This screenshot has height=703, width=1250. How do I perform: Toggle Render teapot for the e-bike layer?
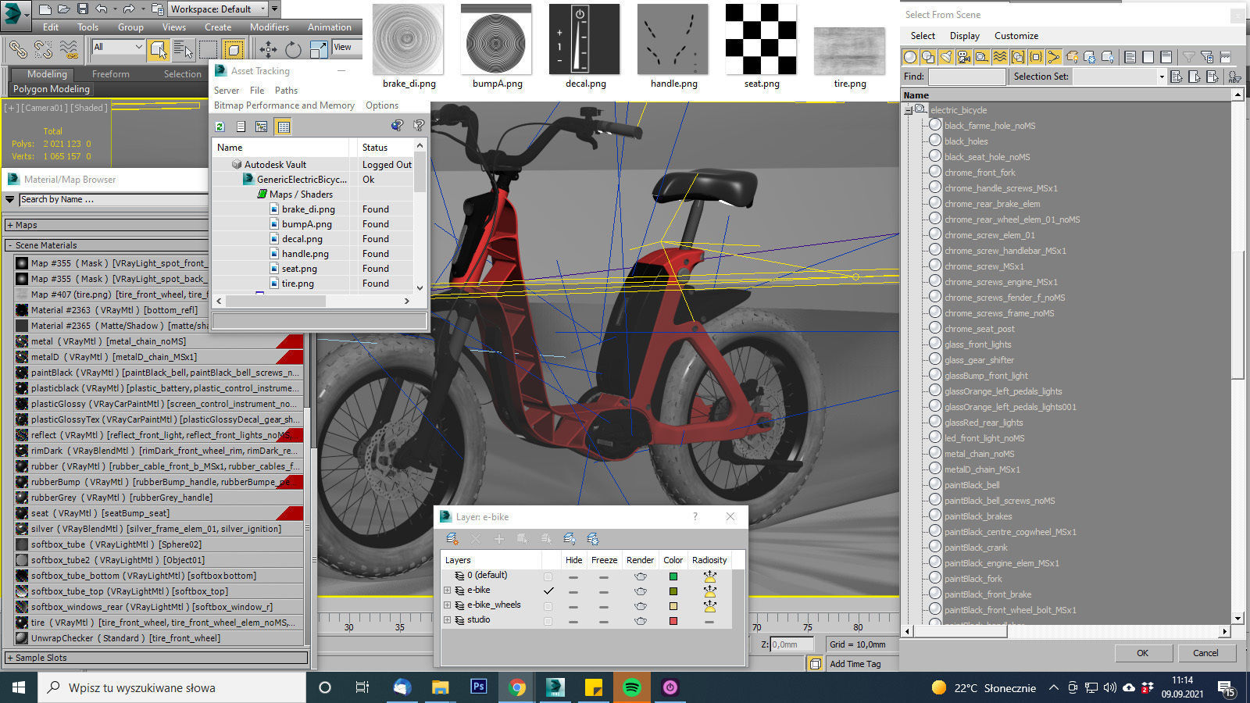pos(641,591)
